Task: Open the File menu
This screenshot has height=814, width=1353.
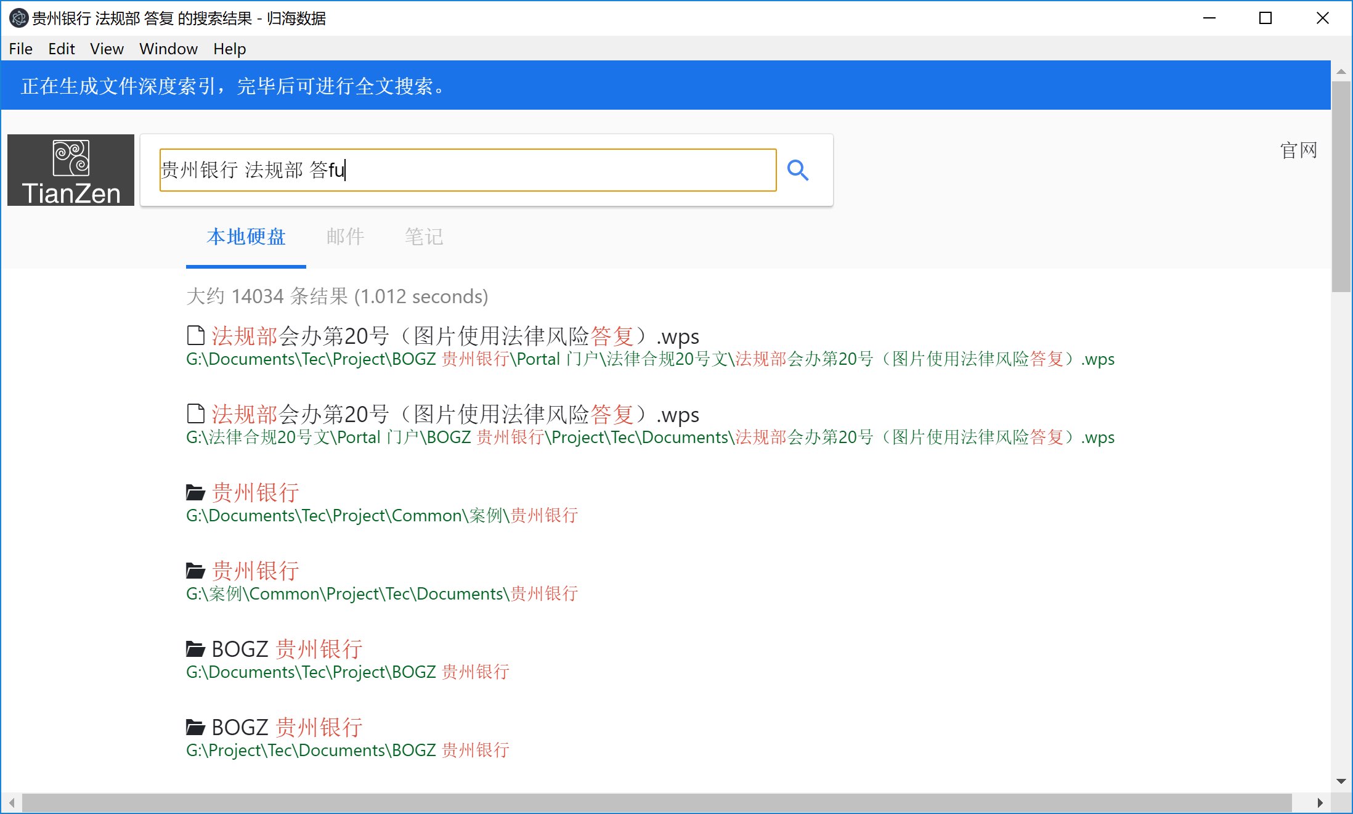Action: click(20, 49)
